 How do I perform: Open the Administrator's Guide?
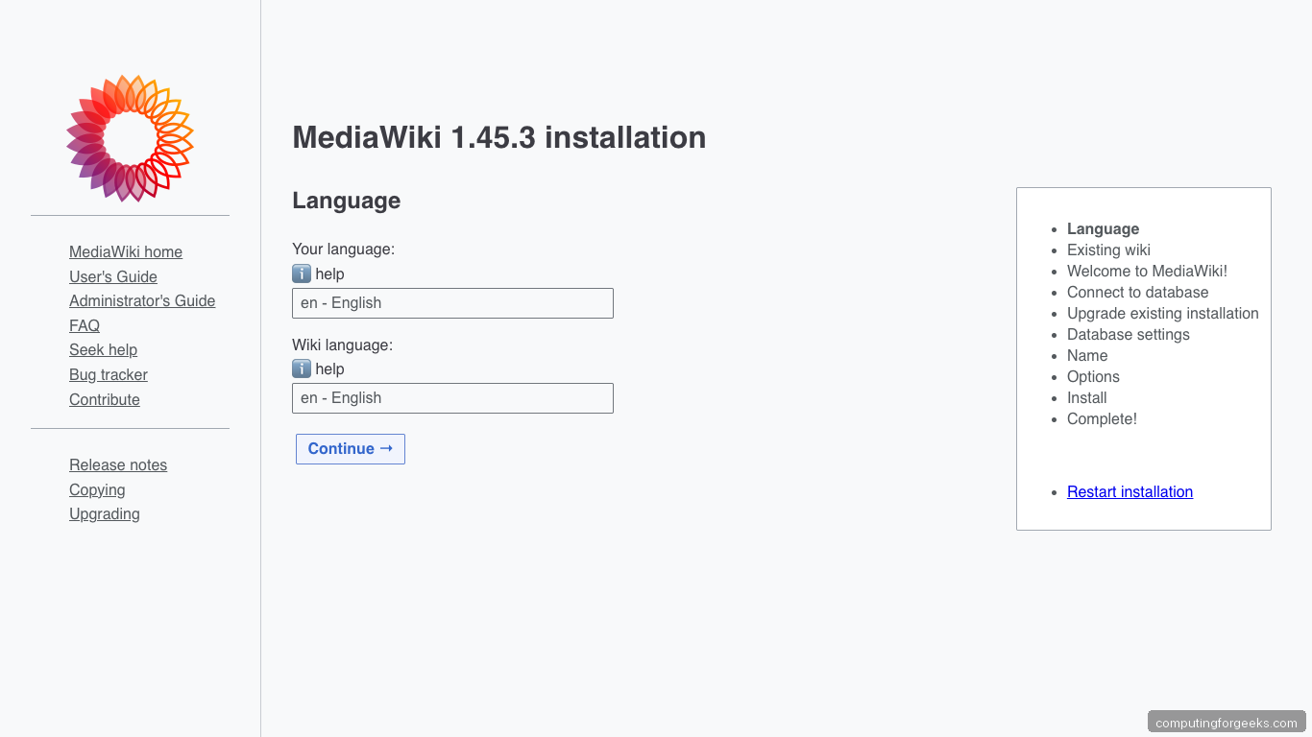tap(142, 300)
